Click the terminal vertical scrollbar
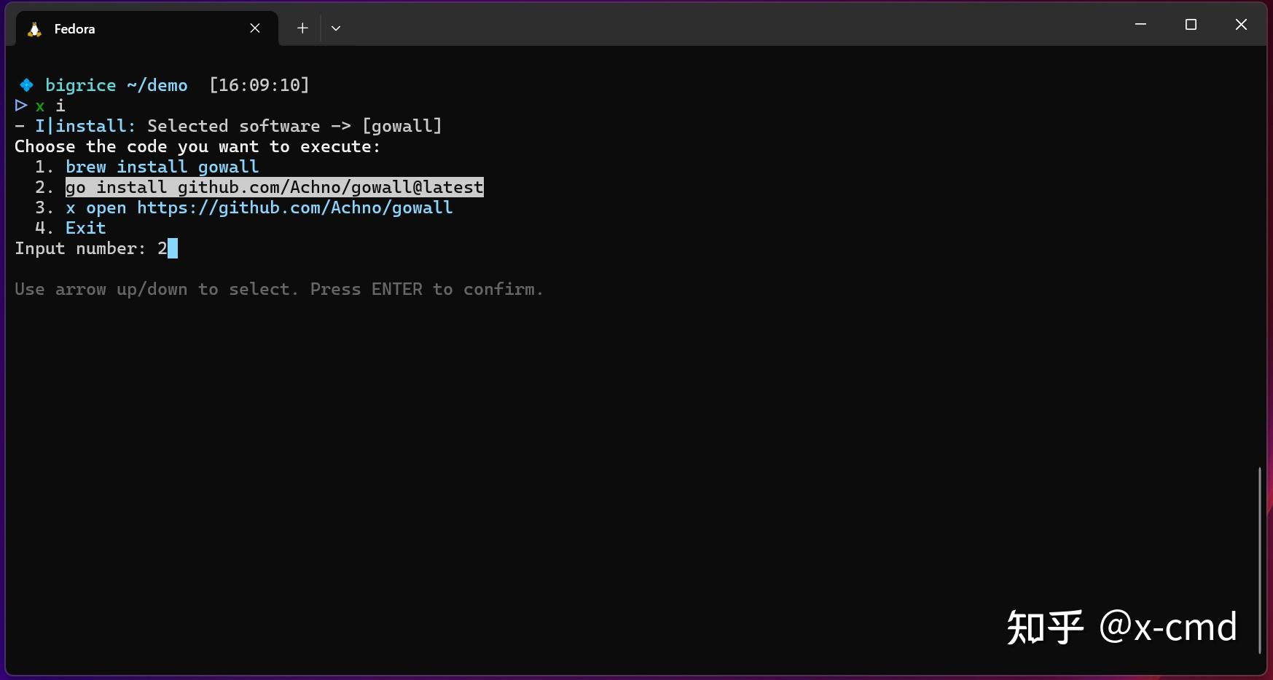This screenshot has height=680, width=1273. 1259,559
